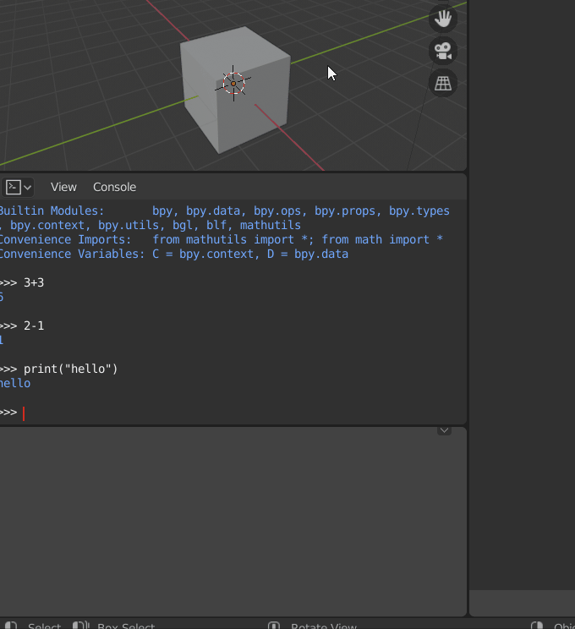
Task: Open the Python console editor type dropdown
Action: 18,188
